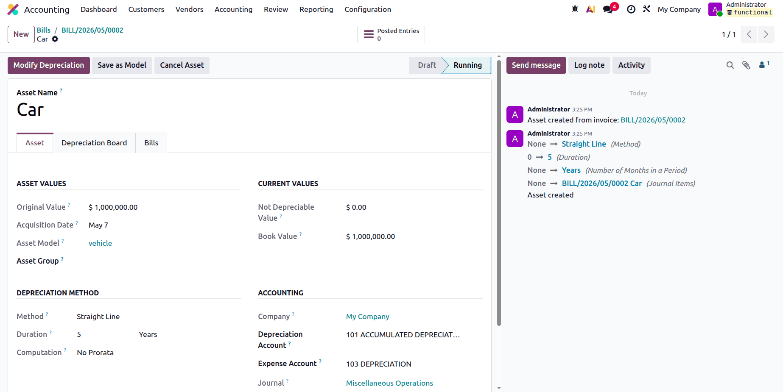
Task: Click BILL/2026/05/0002 Car journal items text
Action: (602, 183)
